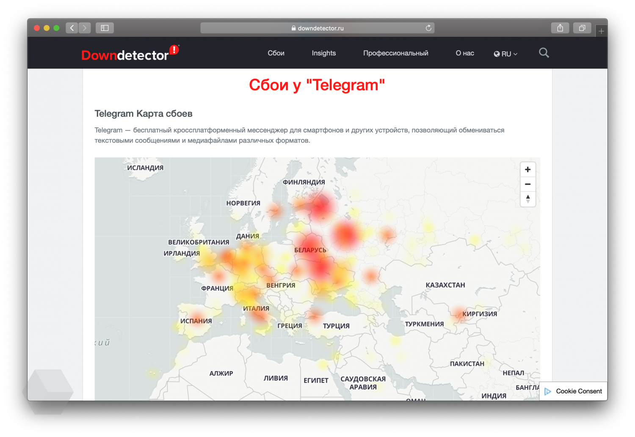Go back with Safari's back arrow
The width and height of the screenshot is (635, 437).
(x=72, y=28)
